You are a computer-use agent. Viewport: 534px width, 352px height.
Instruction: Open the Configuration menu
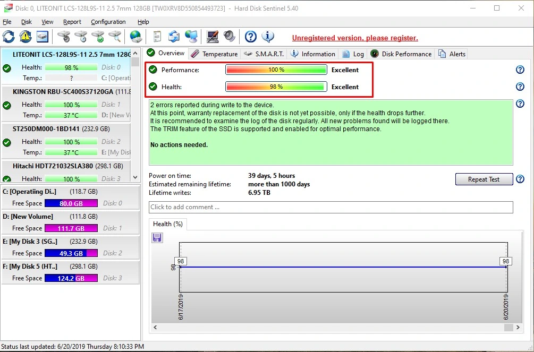click(x=108, y=22)
